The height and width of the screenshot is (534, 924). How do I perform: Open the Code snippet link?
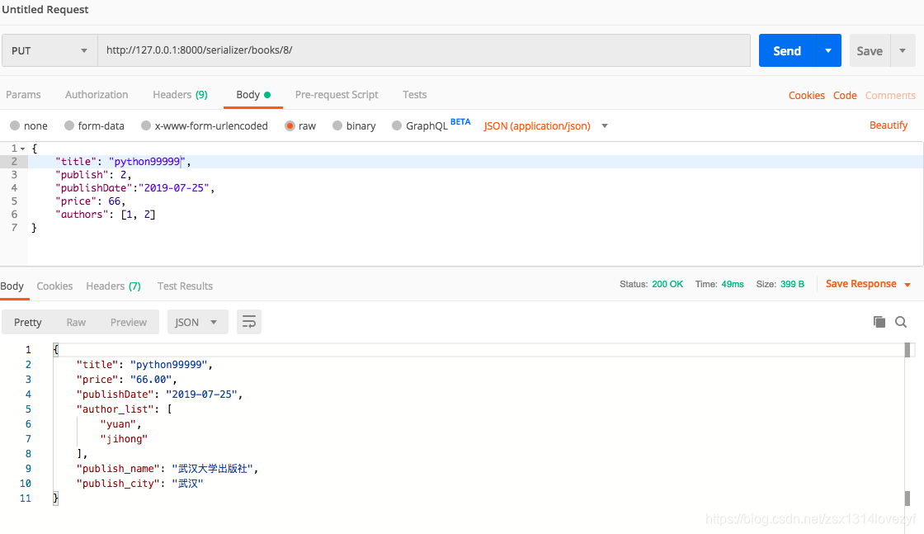tap(845, 95)
